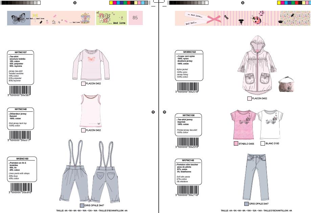Open the hooded nylon jacket illustration
Image resolution: width=311 pixels, height=213 pixels.
click(x=256, y=67)
